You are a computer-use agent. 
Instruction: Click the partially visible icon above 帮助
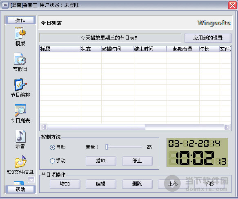point(19,183)
